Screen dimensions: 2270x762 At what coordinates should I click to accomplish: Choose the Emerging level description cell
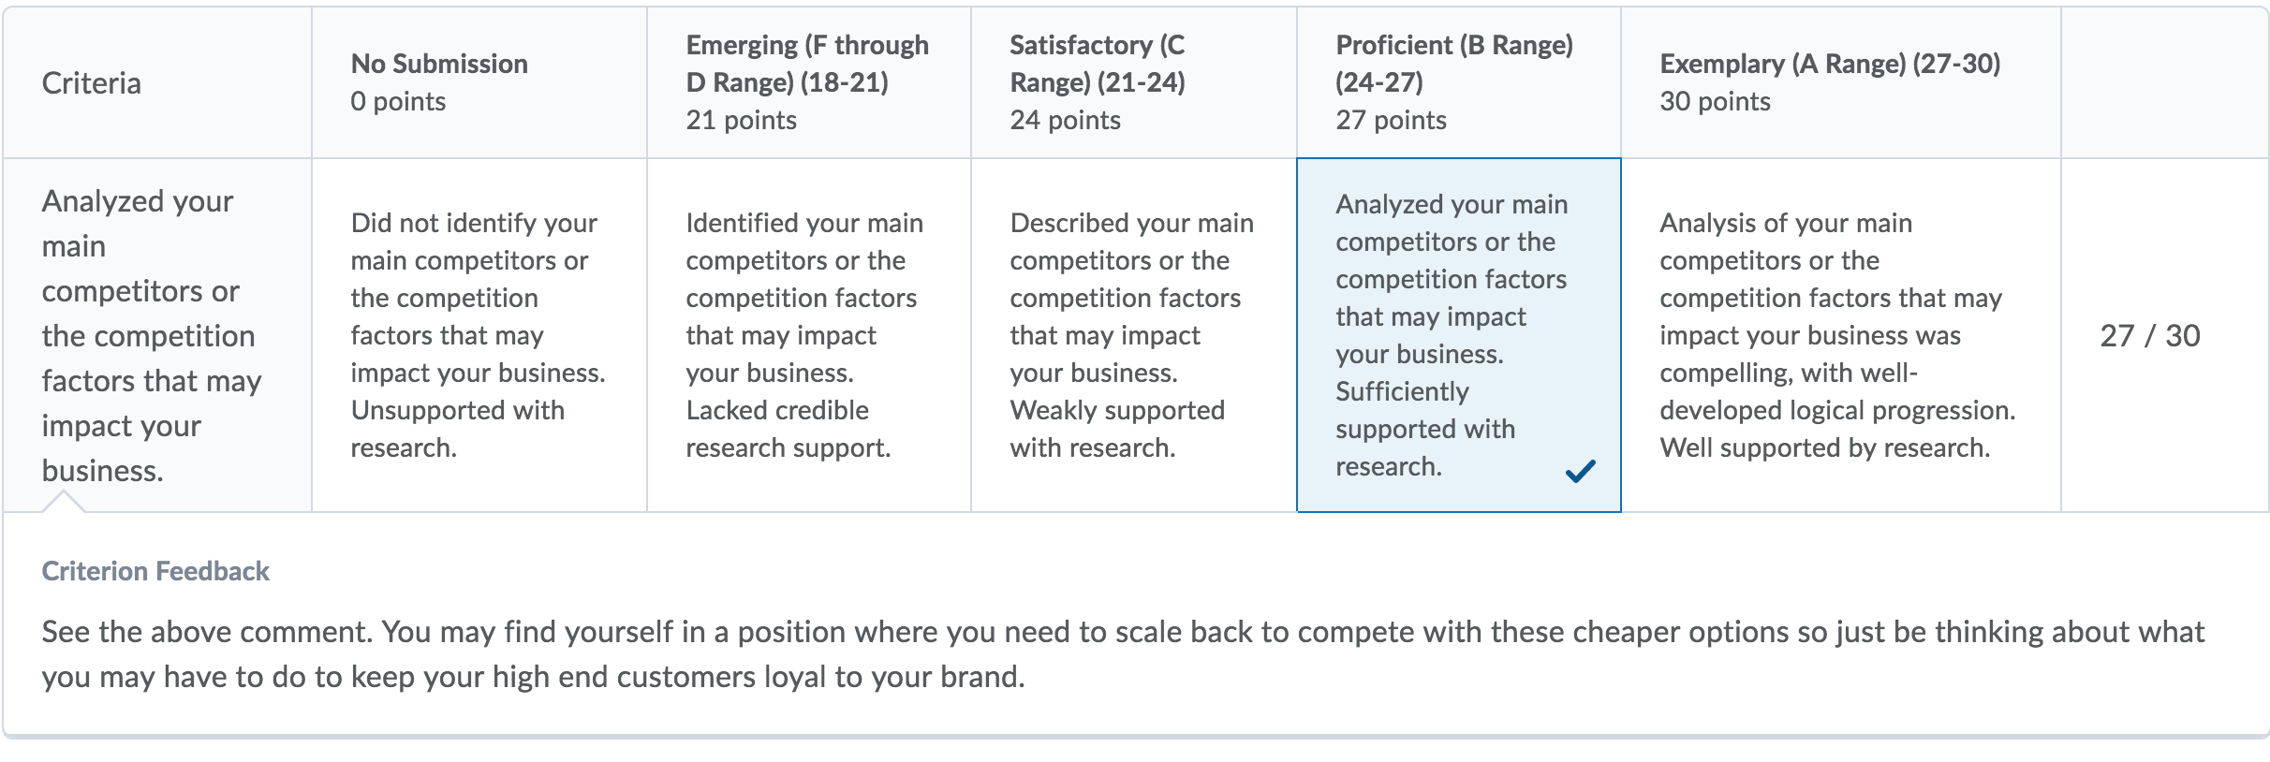pyautogui.click(x=809, y=335)
